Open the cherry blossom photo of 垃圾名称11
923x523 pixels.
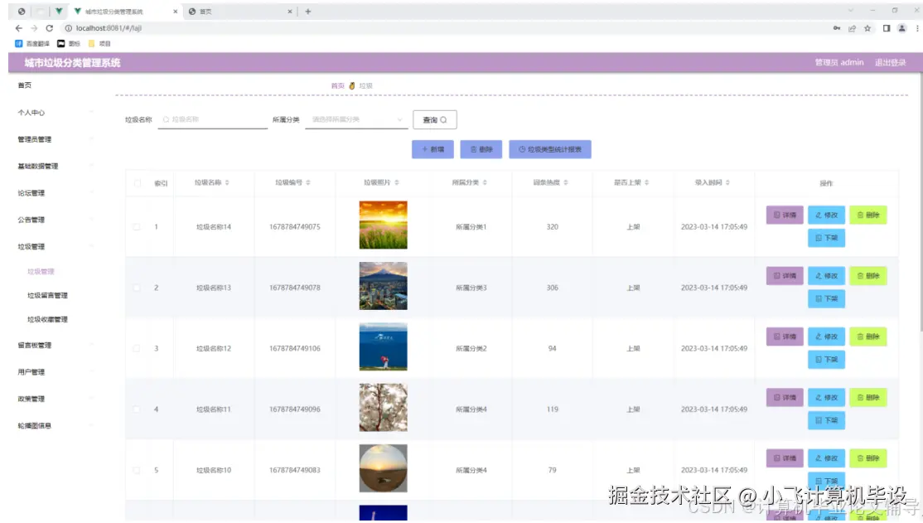(x=384, y=408)
